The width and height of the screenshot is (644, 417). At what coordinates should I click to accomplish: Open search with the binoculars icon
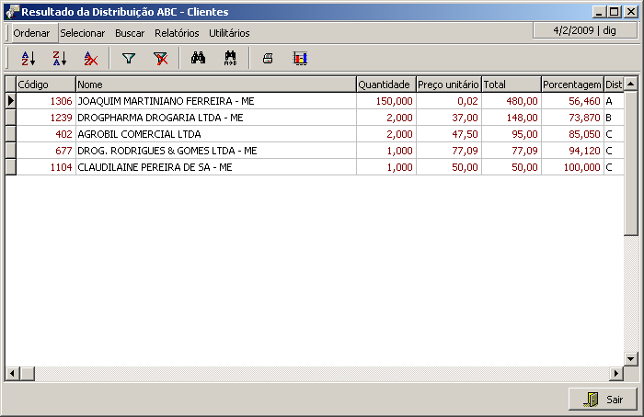coord(198,59)
